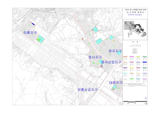This screenshot has height=113, width=160.
Task: Click the magenta legend swatch in first row
Action: [x=132, y=57]
